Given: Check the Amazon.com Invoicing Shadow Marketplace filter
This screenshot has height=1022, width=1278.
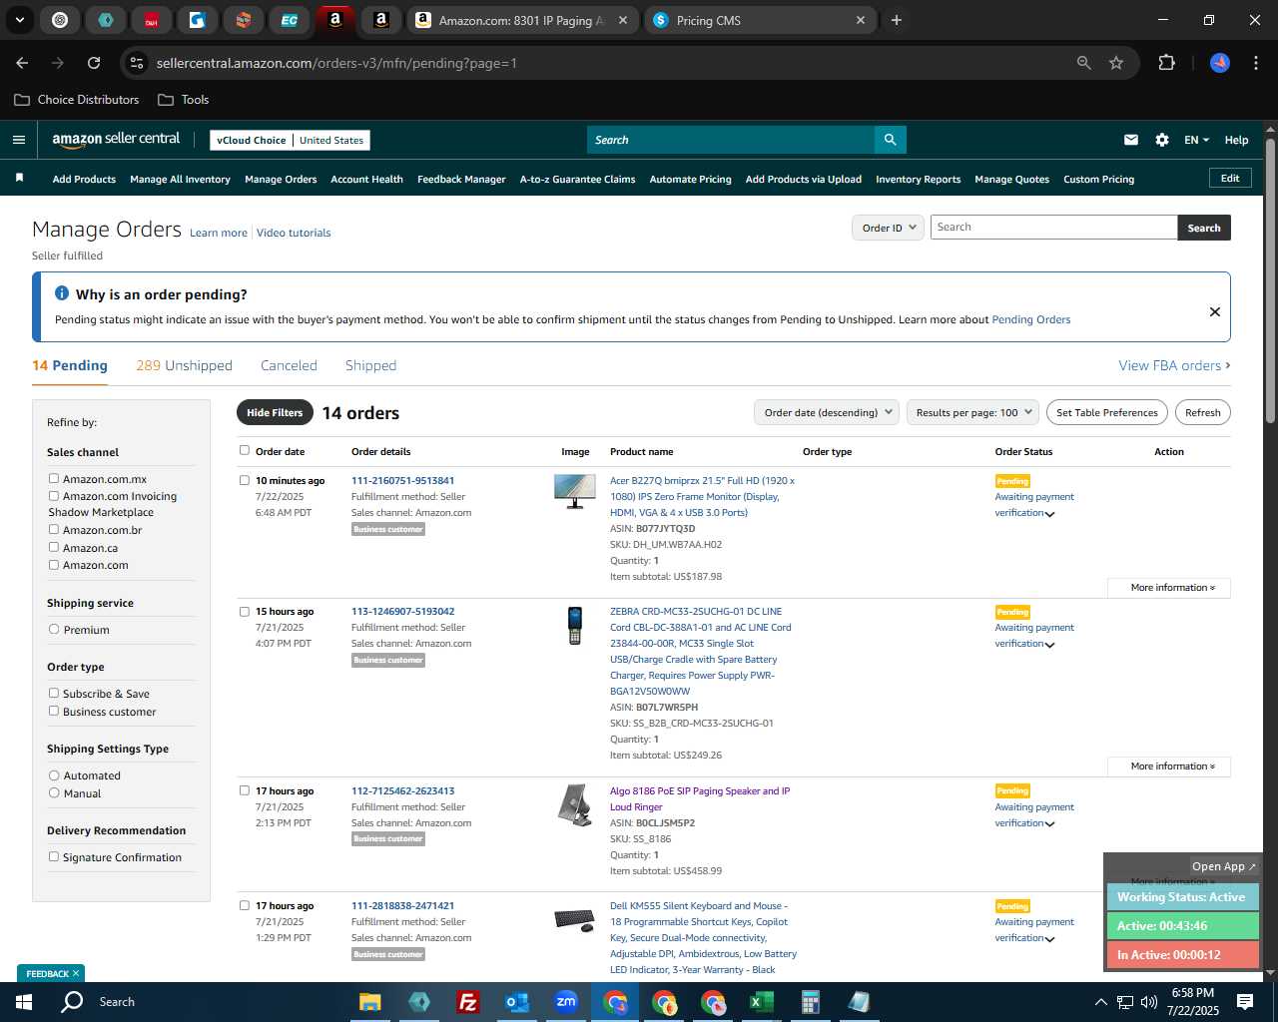Looking at the screenshot, I should (54, 496).
